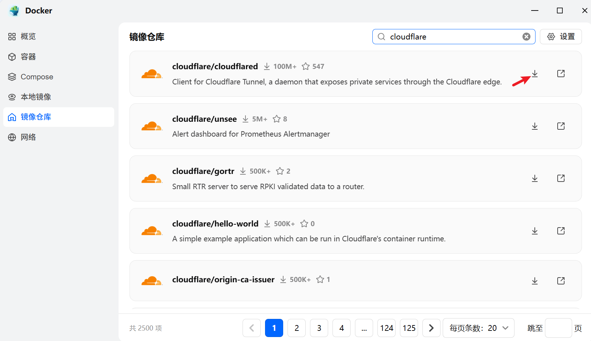Open cloudflare/hello-world external link icon

[x=561, y=231]
